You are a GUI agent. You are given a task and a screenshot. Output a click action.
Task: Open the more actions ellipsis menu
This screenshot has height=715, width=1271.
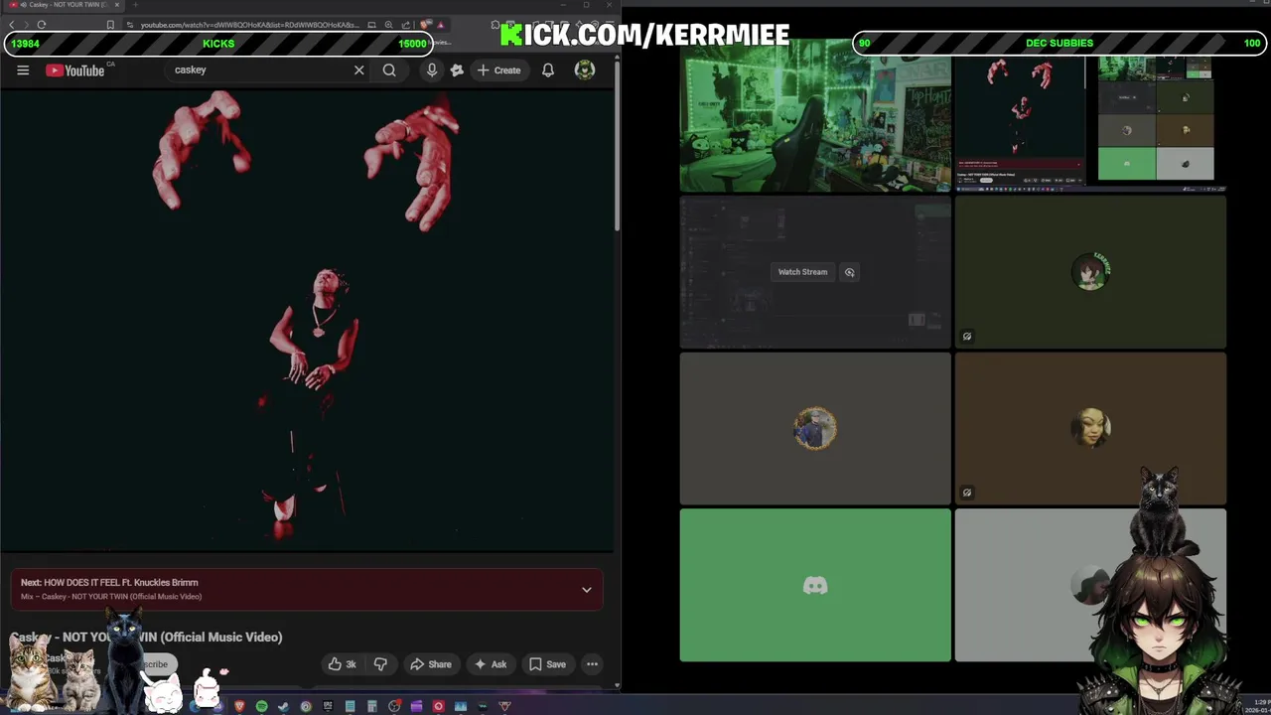(592, 664)
